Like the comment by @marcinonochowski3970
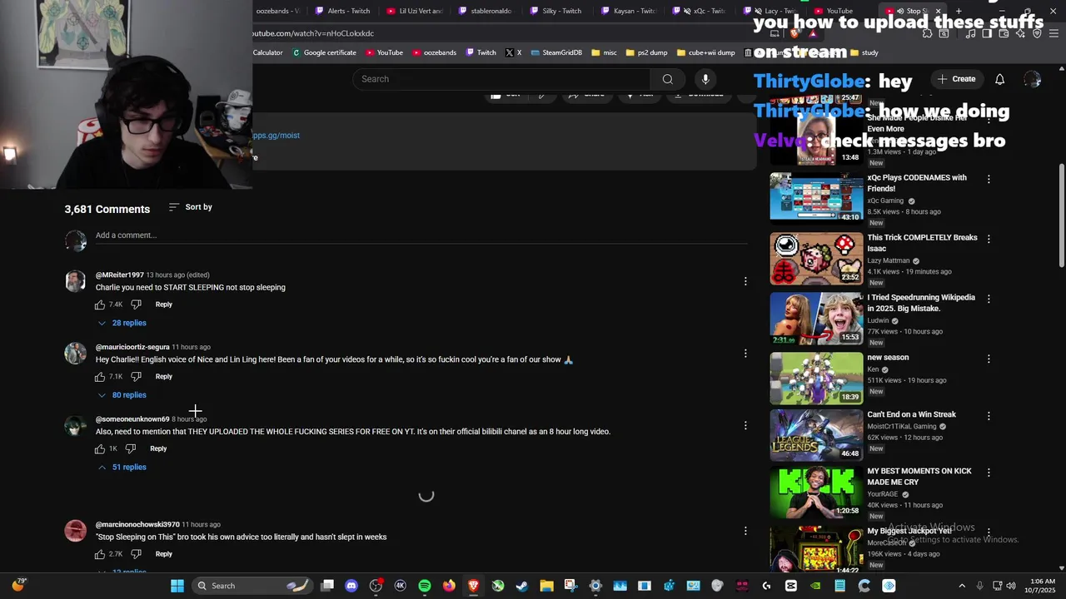The height and width of the screenshot is (599, 1066). 100,554
